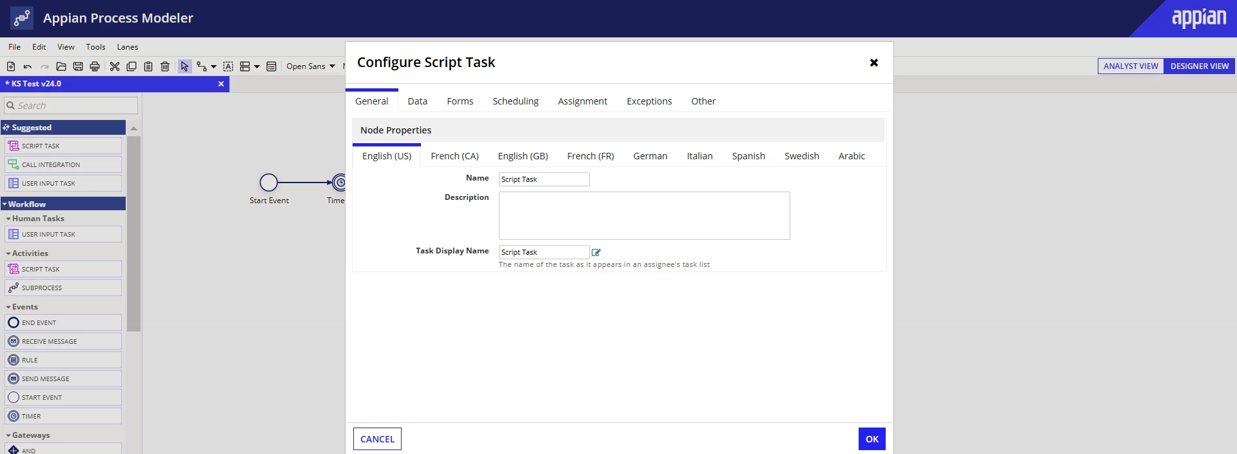Collapse the Human Tasks group
Viewport: 1237px width, 454px height.
coord(35,219)
